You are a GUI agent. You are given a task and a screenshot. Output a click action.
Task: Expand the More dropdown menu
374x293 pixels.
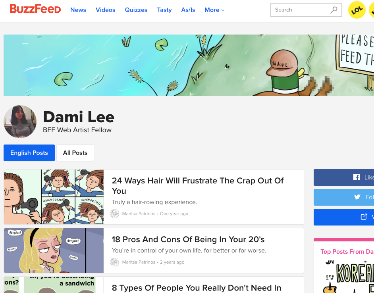point(214,10)
